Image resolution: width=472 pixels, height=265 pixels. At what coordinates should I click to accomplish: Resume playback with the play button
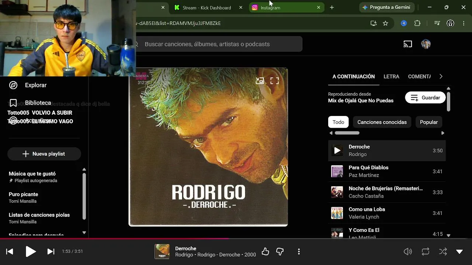(31, 251)
